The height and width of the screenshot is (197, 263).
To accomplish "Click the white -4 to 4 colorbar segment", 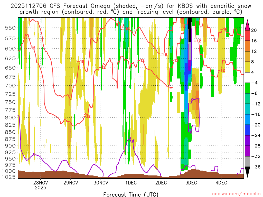I will coord(247,77).
